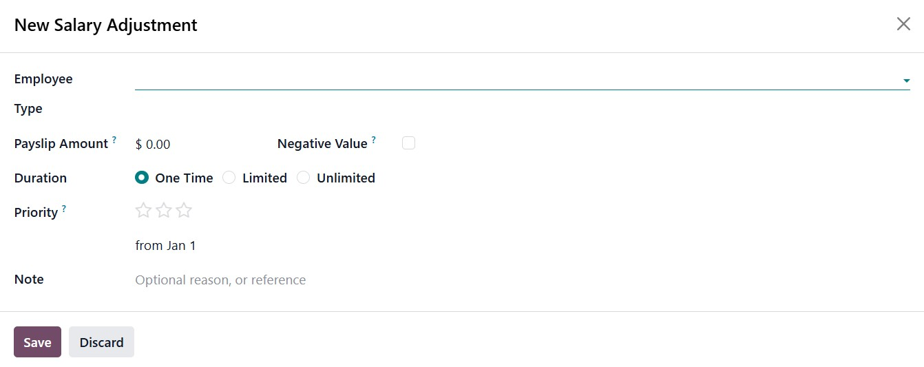Select the One Time duration option
This screenshot has width=924, height=367.
coord(143,178)
